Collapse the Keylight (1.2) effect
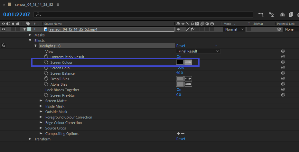 point(35,46)
